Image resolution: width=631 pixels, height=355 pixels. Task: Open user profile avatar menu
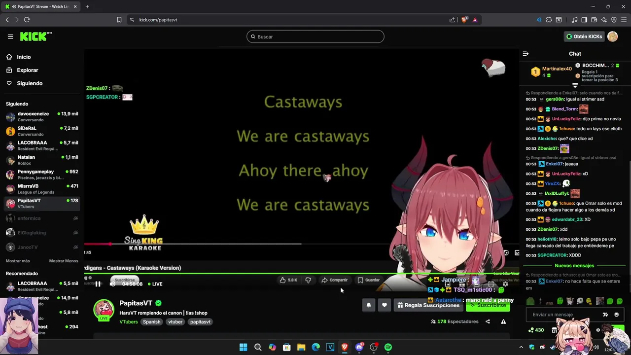click(613, 36)
